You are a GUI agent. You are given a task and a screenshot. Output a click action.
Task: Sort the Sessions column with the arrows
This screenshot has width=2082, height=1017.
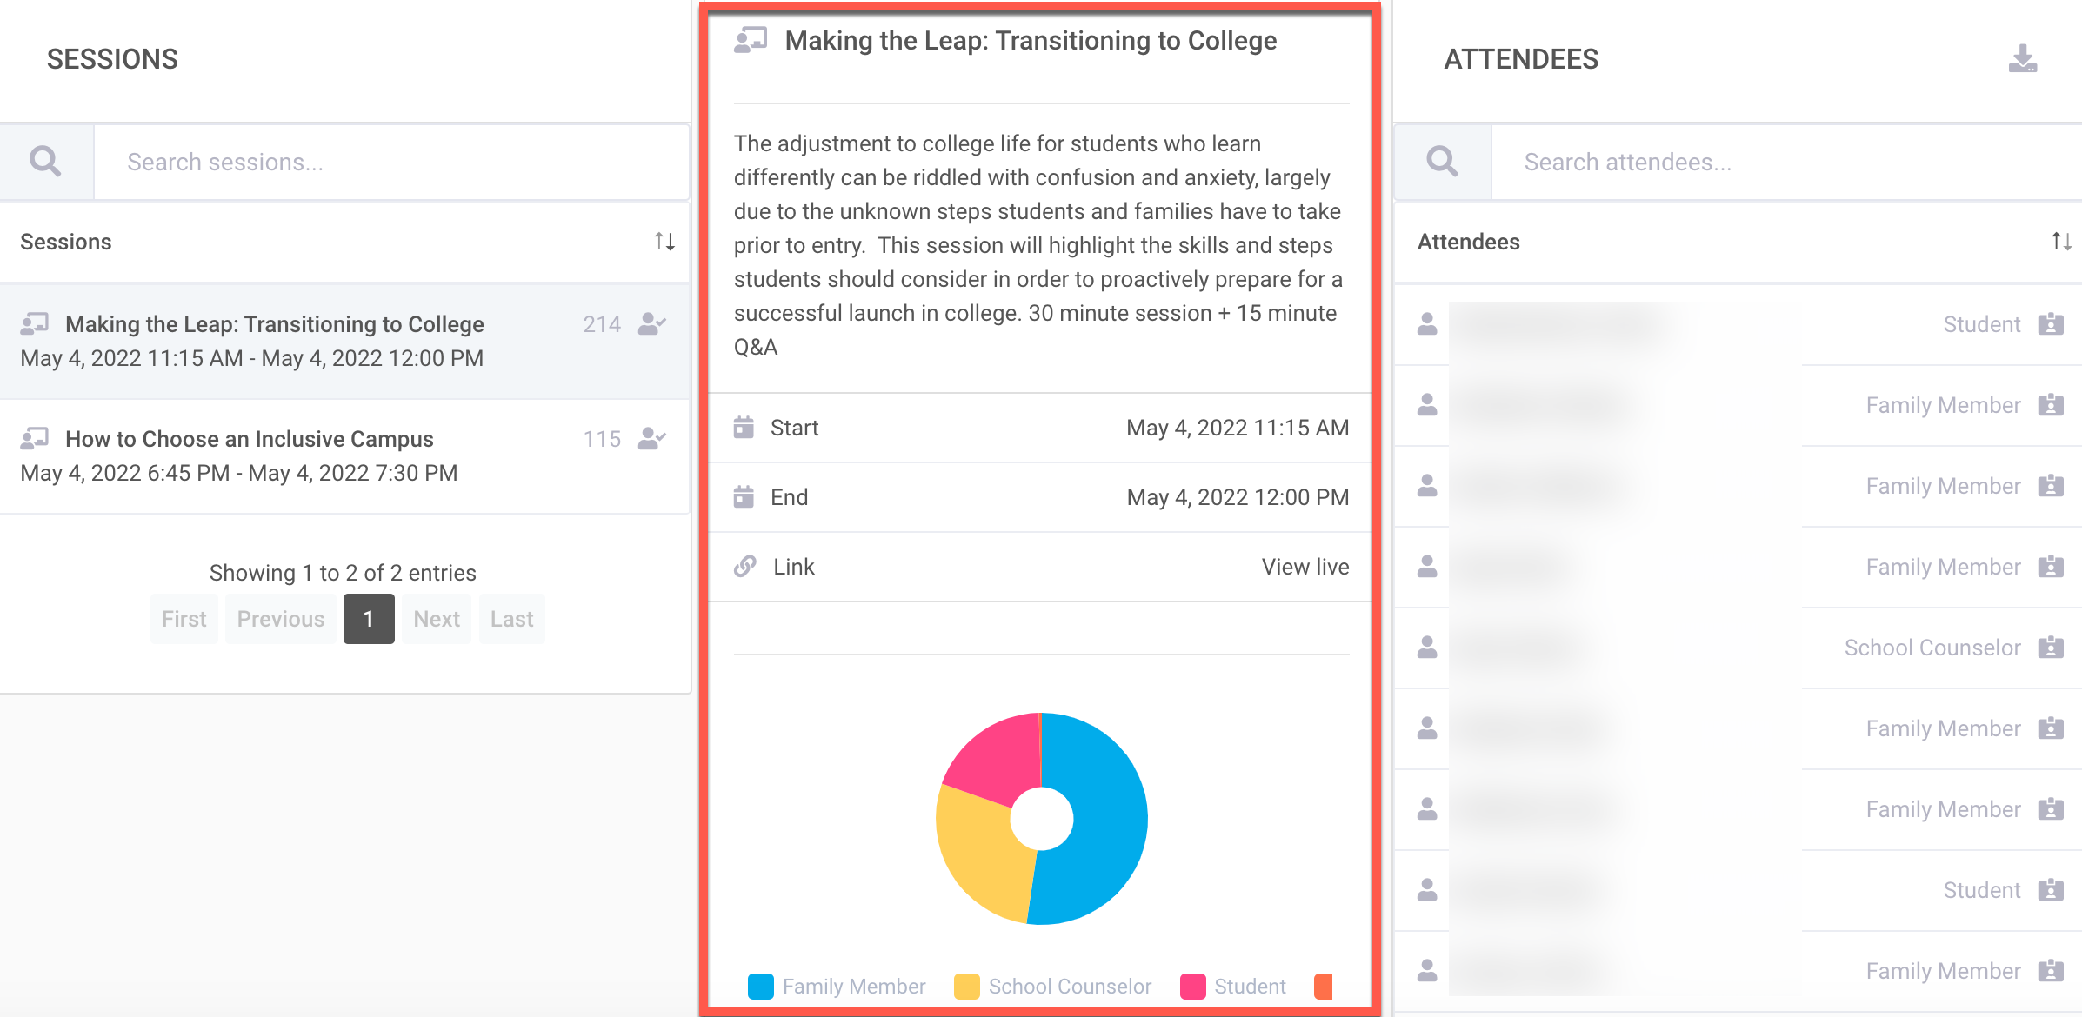664,242
